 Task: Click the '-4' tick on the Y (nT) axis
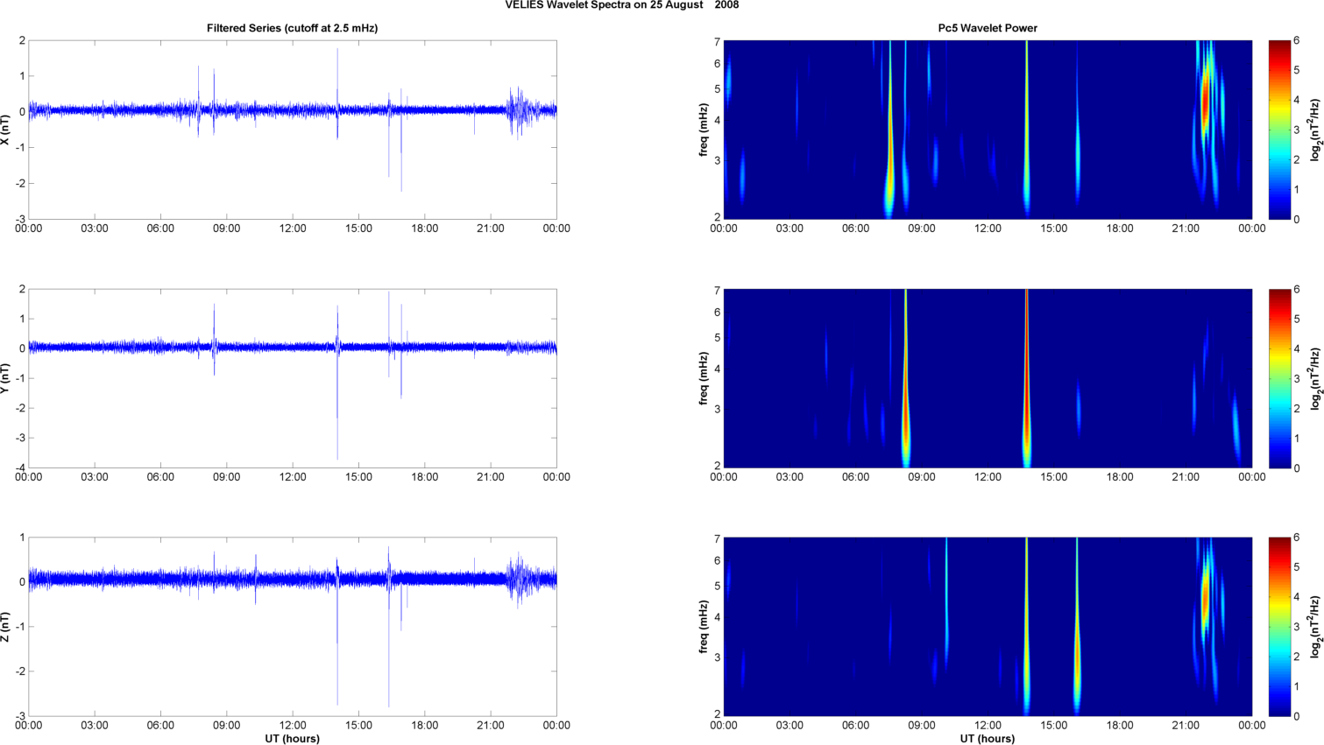pyautogui.click(x=20, y=467)
